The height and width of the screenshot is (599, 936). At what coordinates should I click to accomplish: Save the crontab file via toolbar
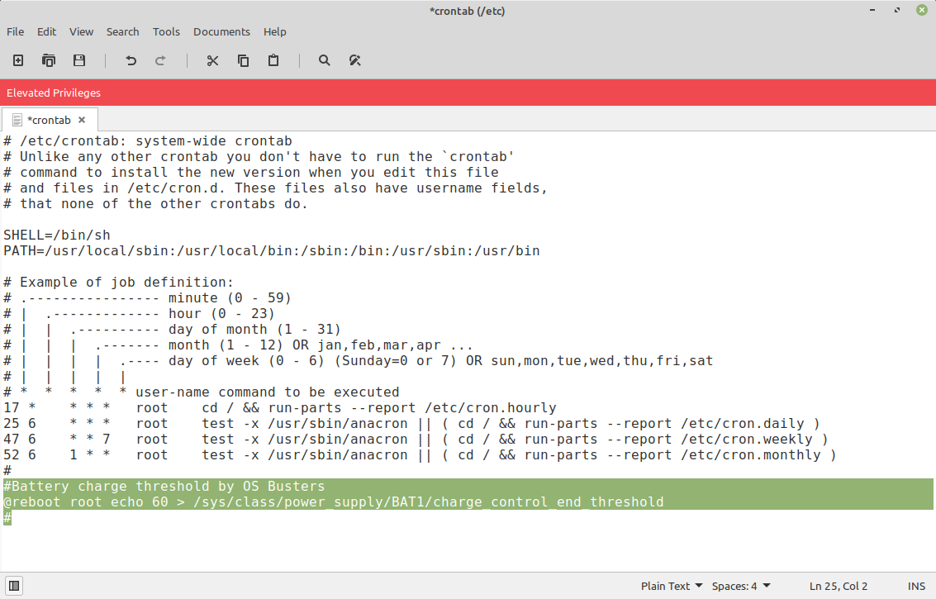(79, 60)
